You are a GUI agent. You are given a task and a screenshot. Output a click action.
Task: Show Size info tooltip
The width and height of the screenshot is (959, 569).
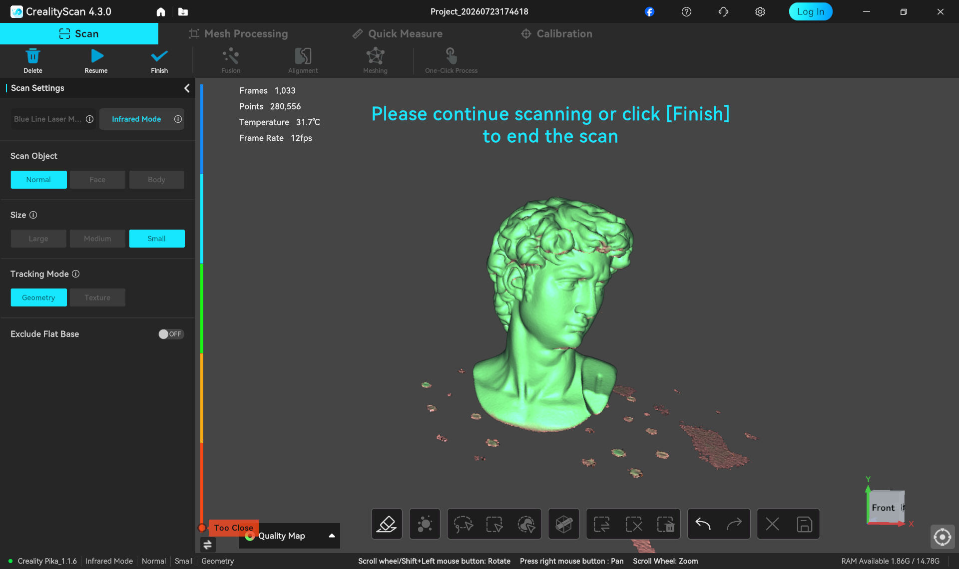coord(33,215)
